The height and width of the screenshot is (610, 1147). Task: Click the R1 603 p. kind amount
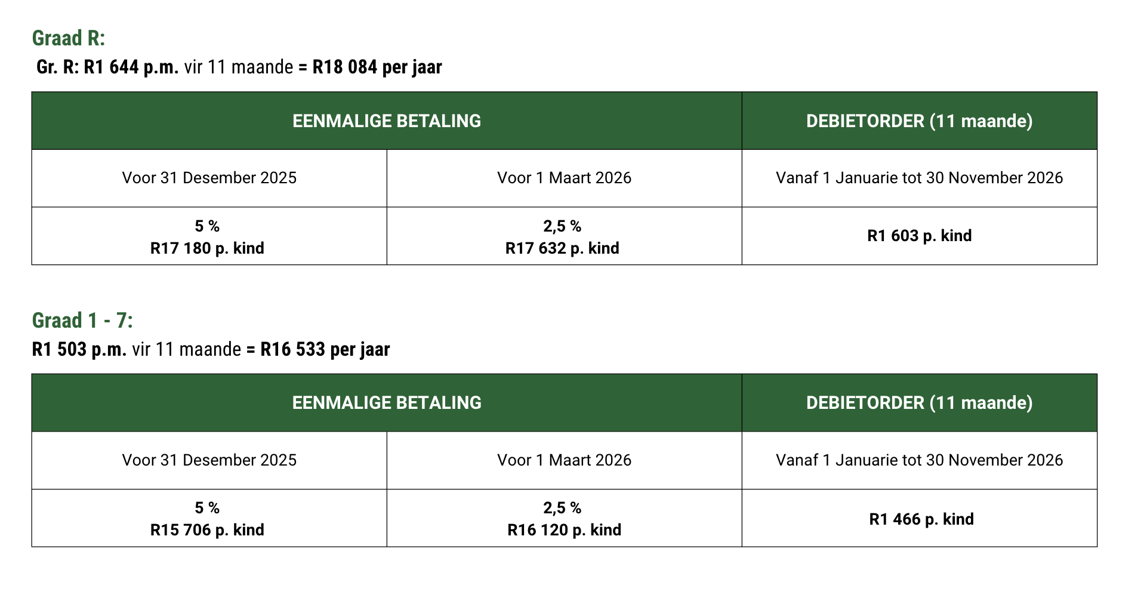pos(919,236)
